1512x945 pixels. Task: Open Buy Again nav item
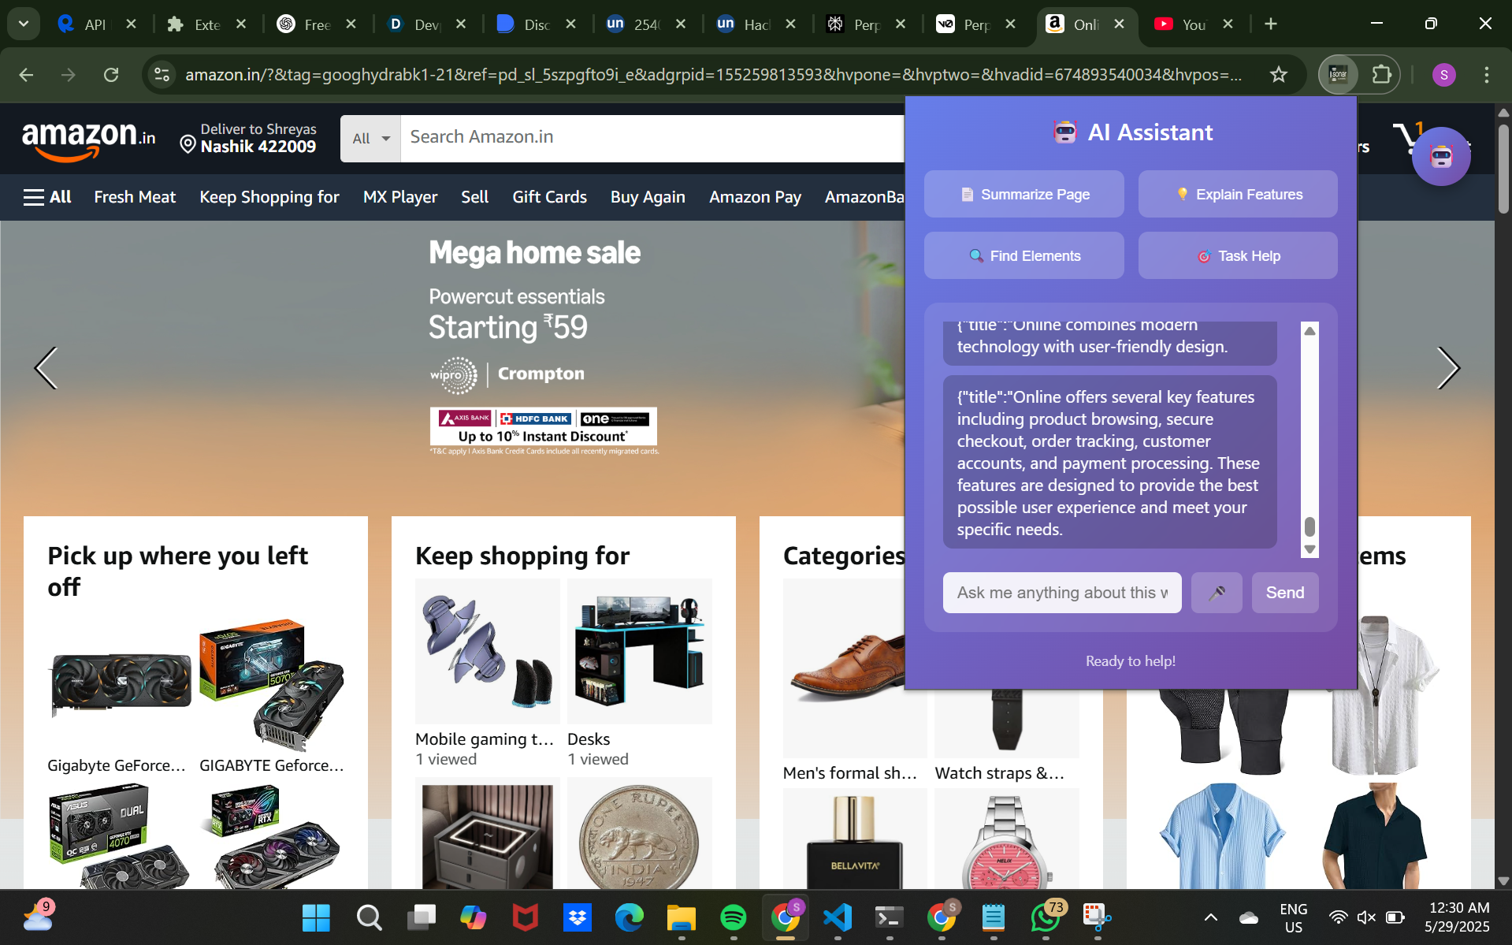point(648,197)
